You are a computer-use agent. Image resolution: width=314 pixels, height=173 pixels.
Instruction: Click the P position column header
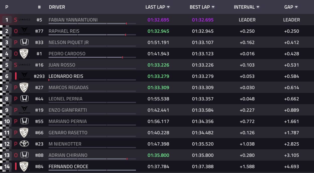pos(7,7)
